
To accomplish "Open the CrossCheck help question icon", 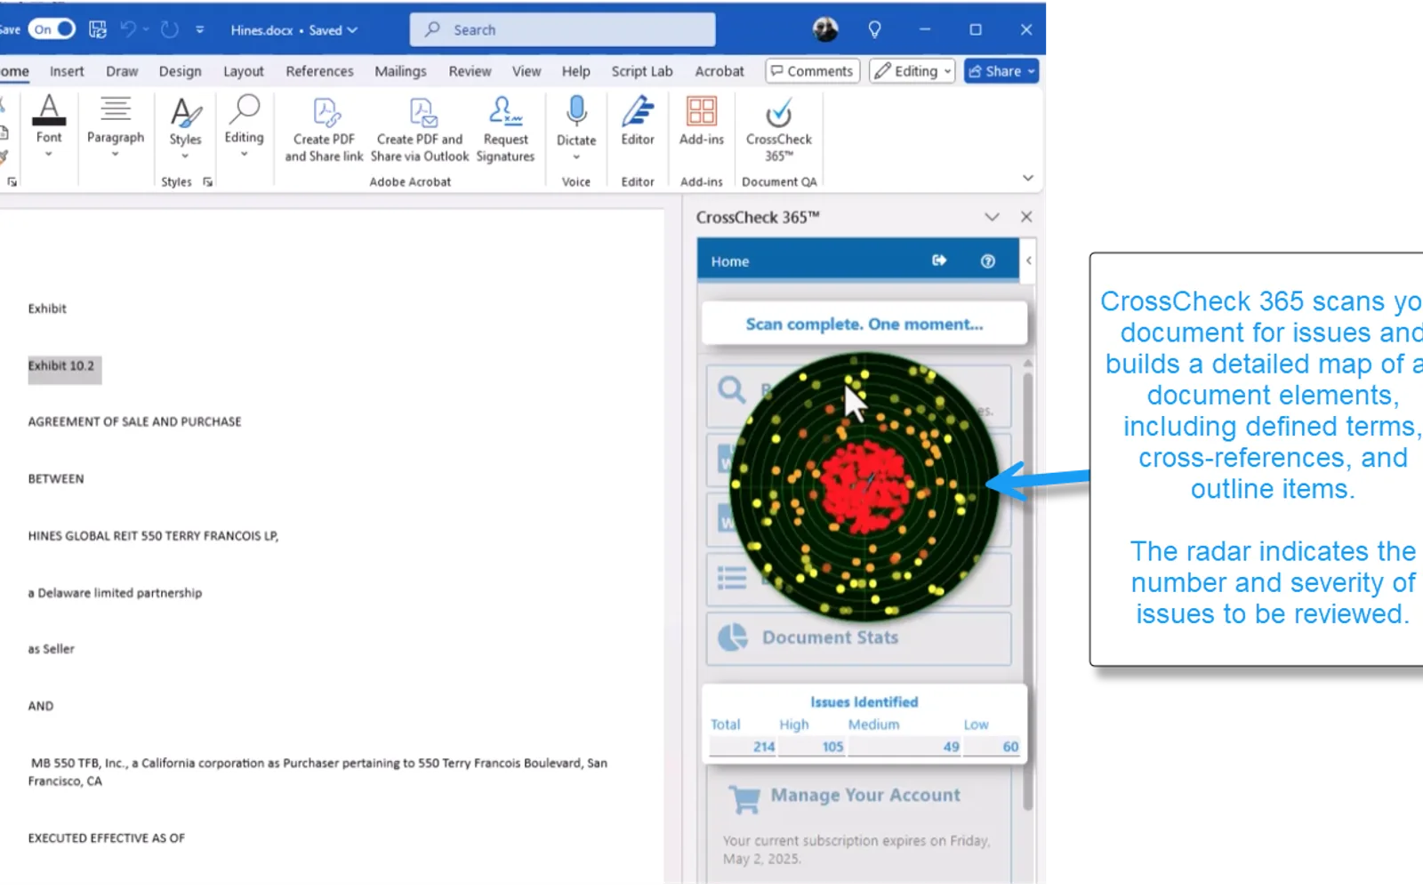I will click(x=987, y=260).
